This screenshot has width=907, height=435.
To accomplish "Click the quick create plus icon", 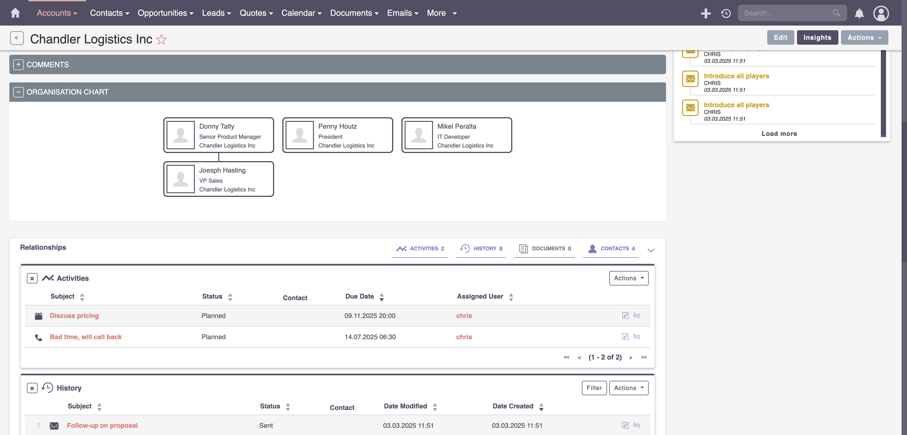I will click(x=706, y=13).
